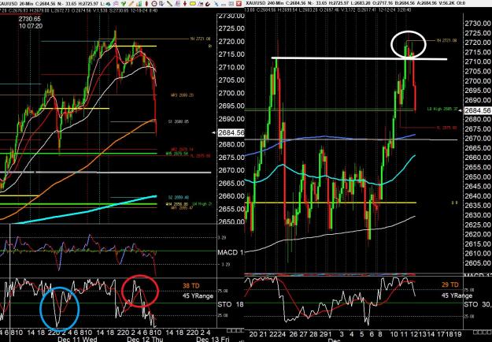Image resolution: width=492 pixels, height=342 pixels.
Task: Click the pink squiggle icon in the toolbar
Action: 116,4
